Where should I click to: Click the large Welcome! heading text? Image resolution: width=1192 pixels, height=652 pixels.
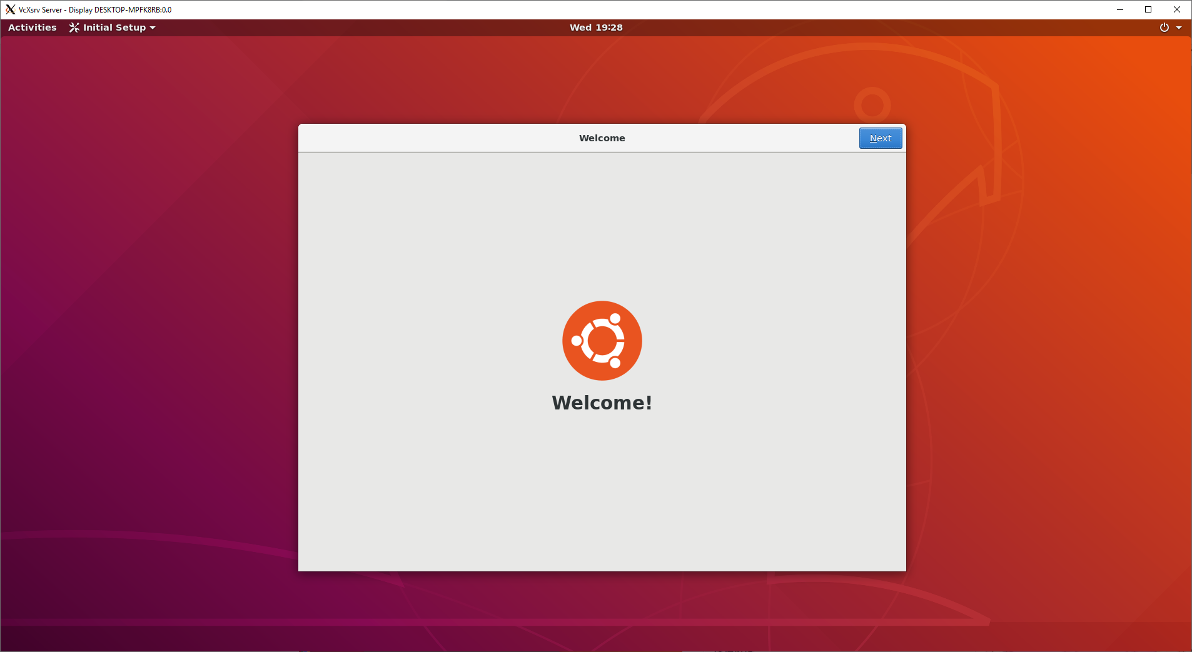point(602,403)
